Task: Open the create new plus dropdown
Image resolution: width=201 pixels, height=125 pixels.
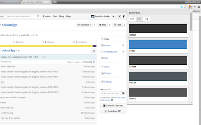Action: (114, 16)
